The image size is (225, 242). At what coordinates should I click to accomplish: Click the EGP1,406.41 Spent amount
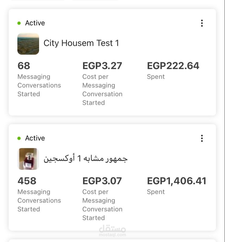pyautogui.click(x=177, y=181)
